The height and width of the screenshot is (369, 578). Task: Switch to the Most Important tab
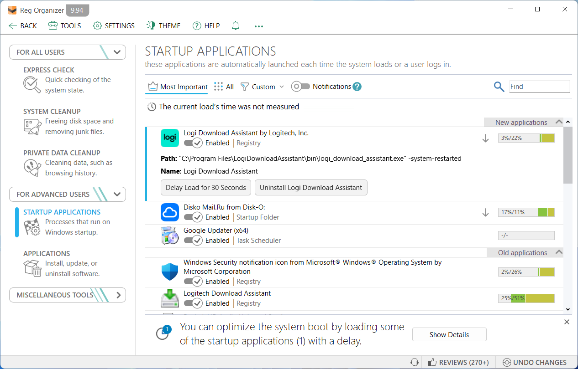coord(178,87)
